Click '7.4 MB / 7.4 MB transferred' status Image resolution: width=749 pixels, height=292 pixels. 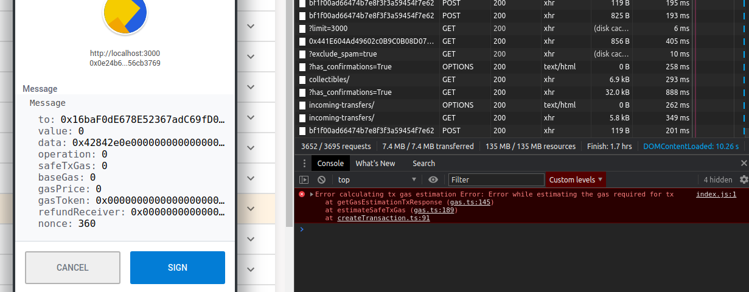[x=428, y=147]
